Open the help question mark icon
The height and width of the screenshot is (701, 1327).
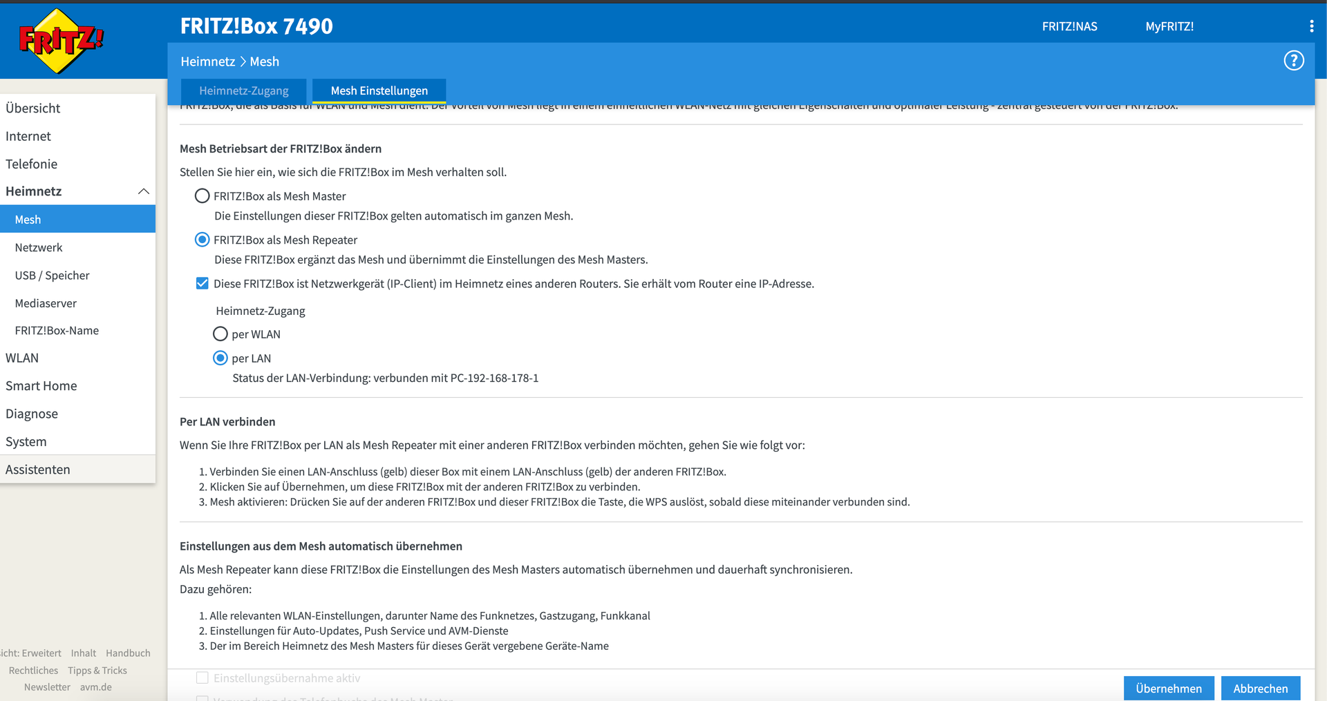click(1293, 61)
